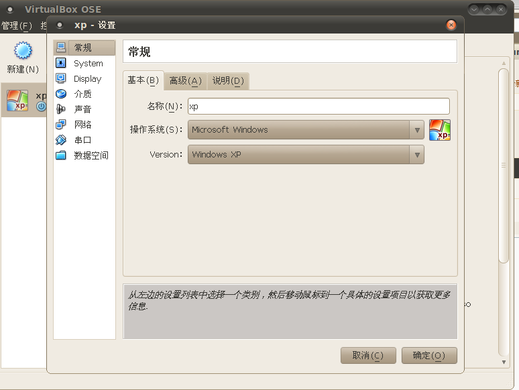Select Display in the settings list
This screenshot has width=519, height=390.
tap(84, 78)
